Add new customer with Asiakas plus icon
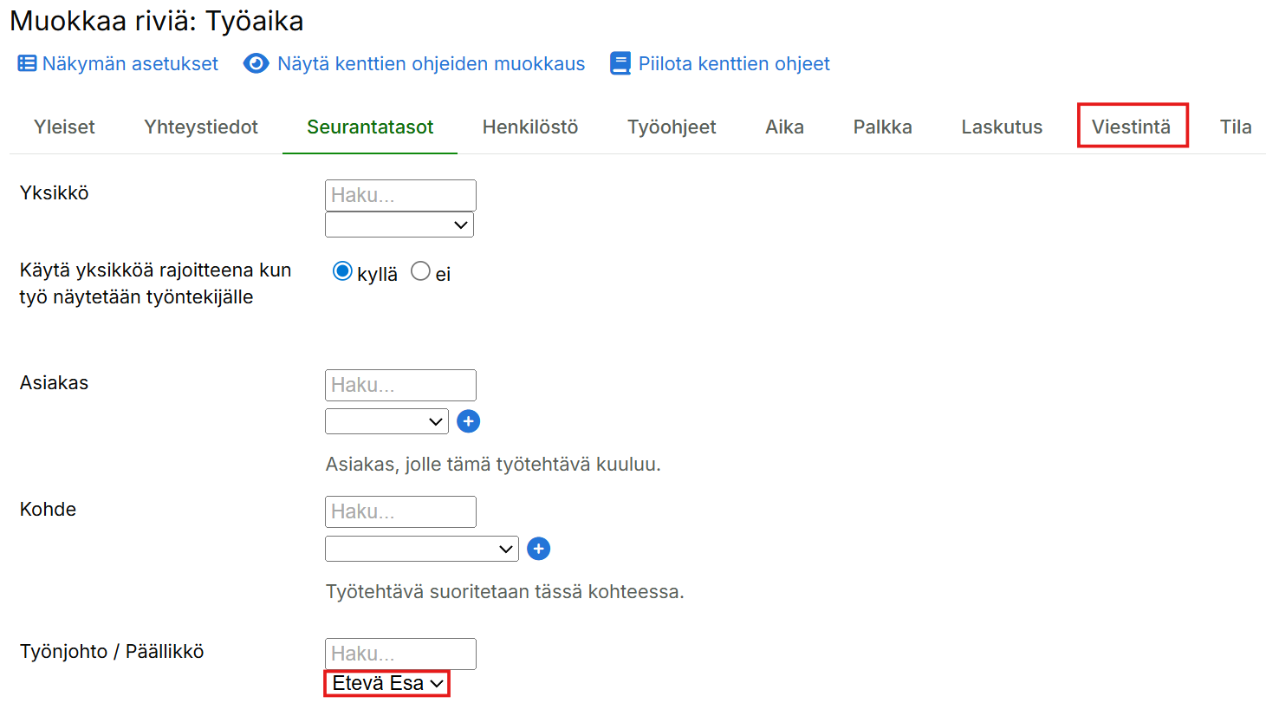 pos(468,421)
